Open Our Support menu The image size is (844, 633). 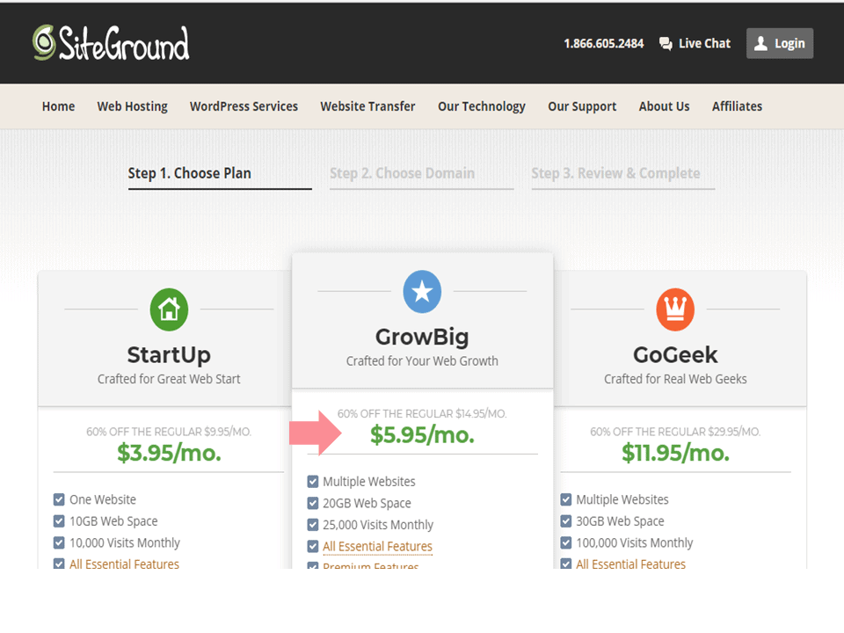point(582,106)
